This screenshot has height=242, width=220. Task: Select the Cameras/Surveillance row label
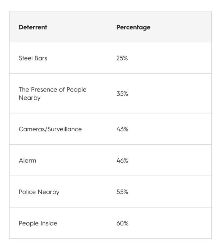coord(50,129)
